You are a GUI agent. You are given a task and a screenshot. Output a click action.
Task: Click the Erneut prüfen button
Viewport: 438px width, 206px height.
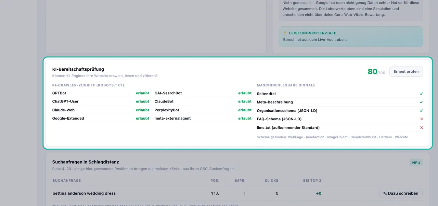(406, 72)
